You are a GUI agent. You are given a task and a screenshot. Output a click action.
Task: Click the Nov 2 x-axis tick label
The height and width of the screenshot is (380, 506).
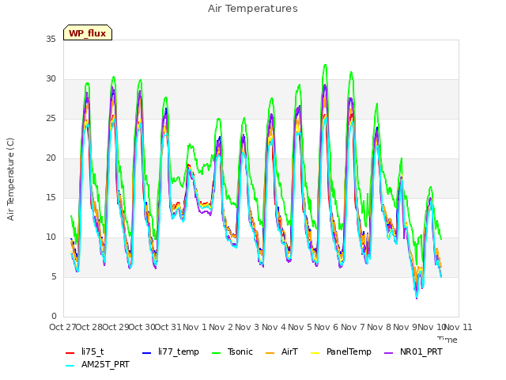pos(221,327)
